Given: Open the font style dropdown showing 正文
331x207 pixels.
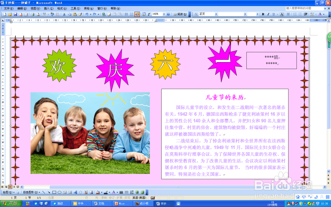Looking at the screenshot, I should pos(216,14).
